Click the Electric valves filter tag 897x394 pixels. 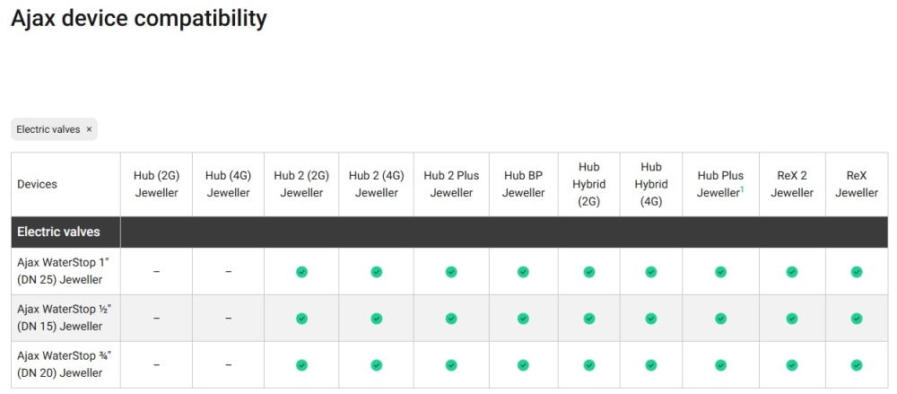(48, 129)
